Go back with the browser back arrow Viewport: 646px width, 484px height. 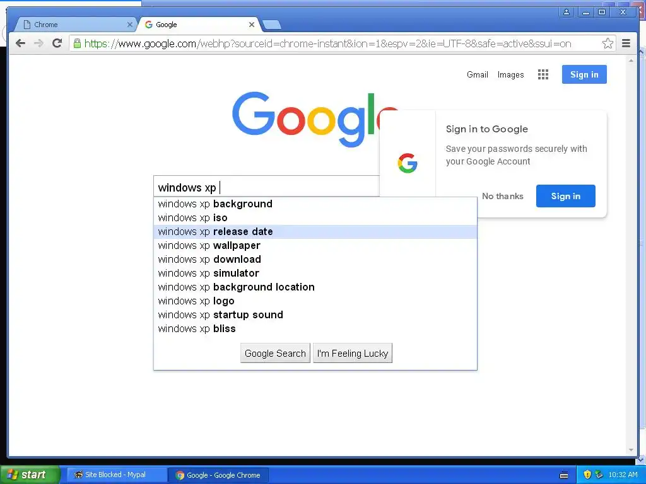tap(21, 43)
